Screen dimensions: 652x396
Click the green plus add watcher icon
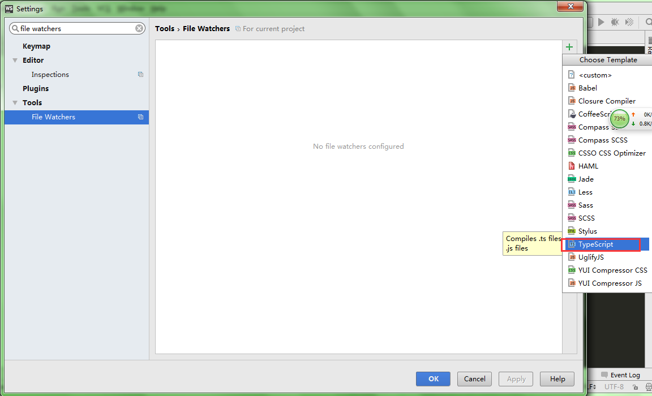569,47
